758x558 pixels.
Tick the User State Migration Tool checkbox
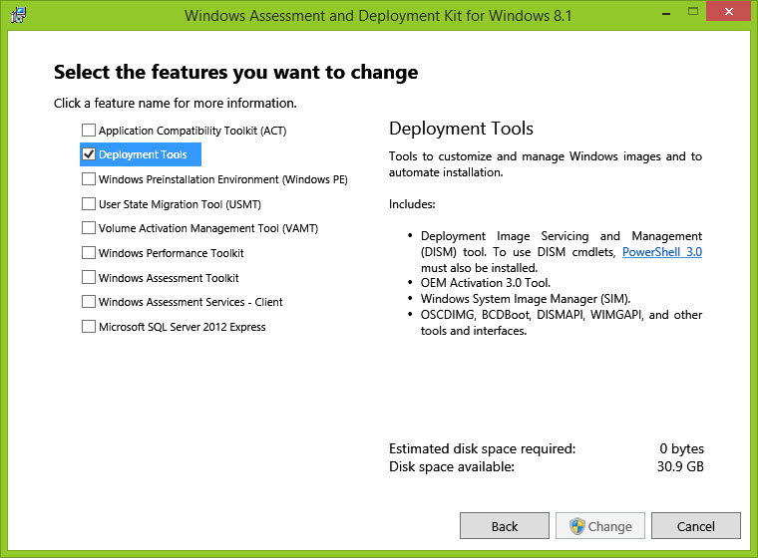coord(89,204)
